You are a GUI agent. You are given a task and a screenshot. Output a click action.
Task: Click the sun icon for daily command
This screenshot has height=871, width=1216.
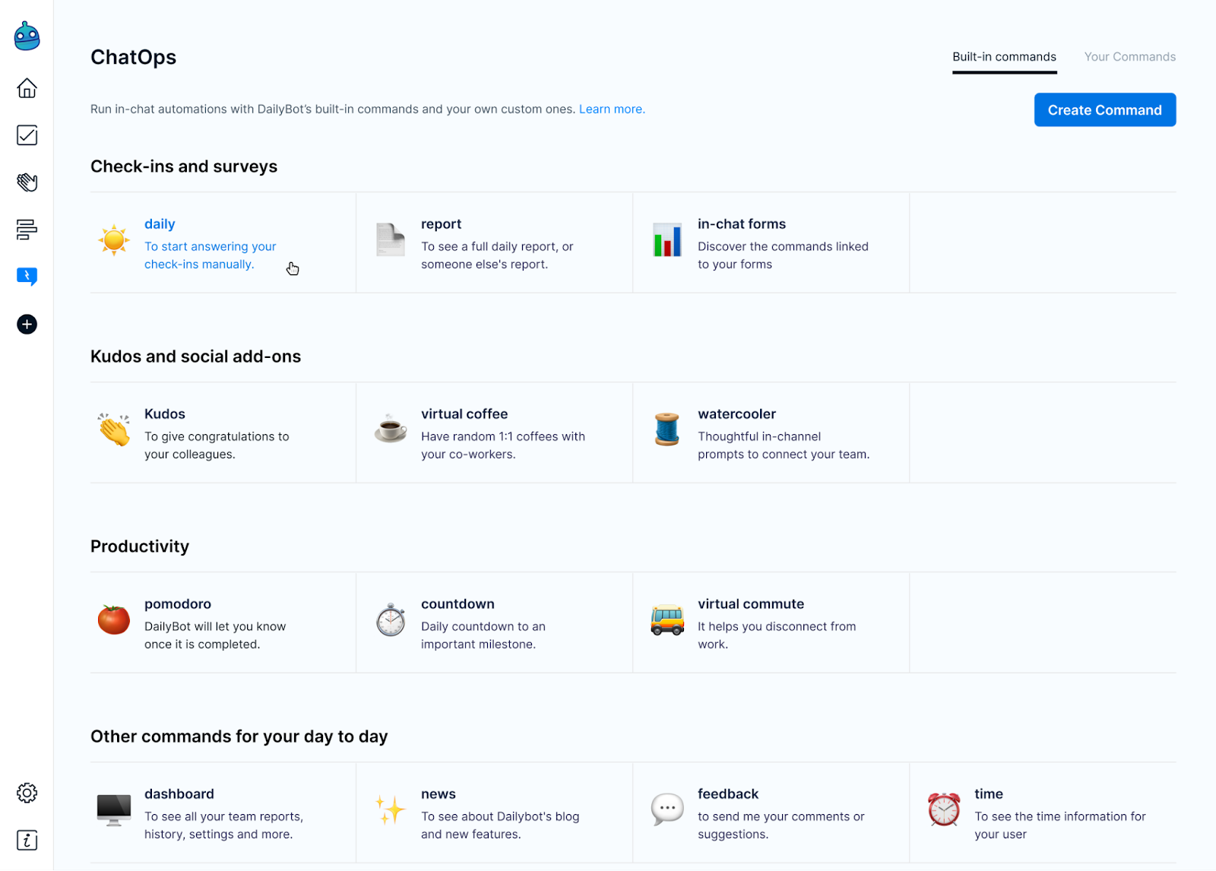pos(114,240)
